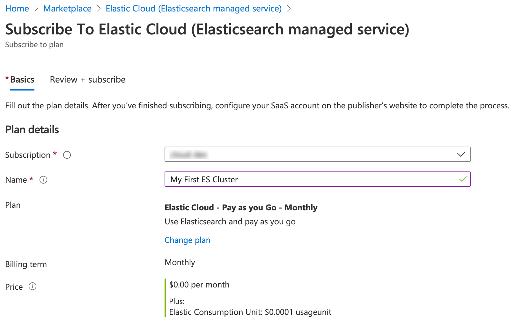View the Price info tooltip

pos(33,287)
